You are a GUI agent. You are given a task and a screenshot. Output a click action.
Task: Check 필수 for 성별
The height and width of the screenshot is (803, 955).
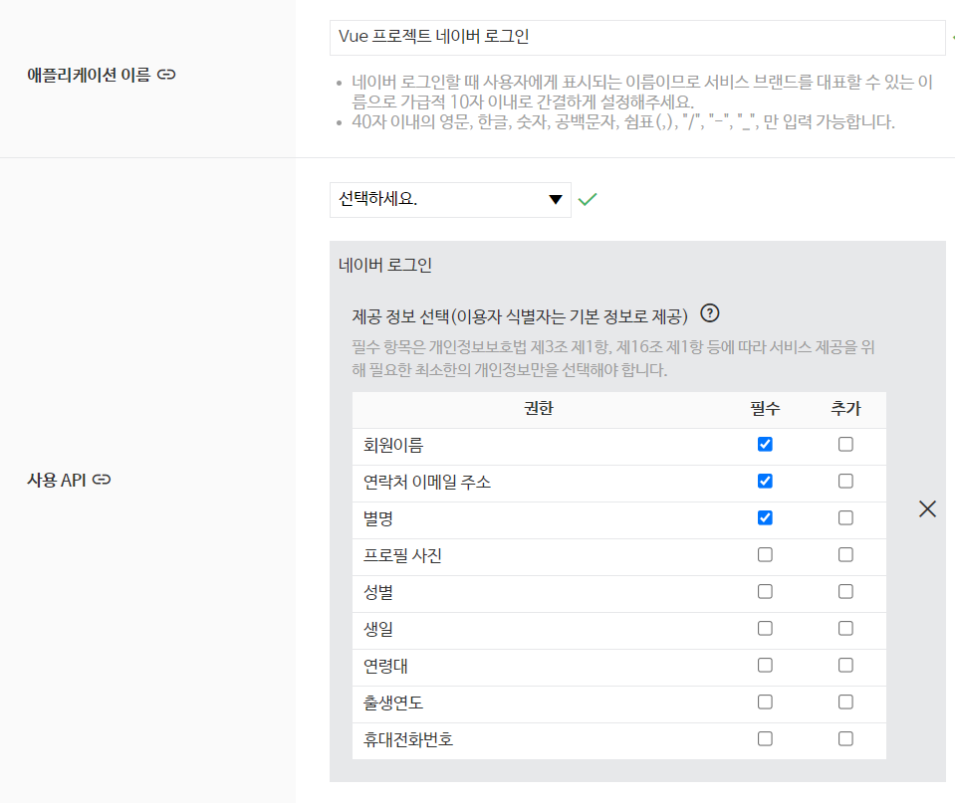click(x=765, y=592)
